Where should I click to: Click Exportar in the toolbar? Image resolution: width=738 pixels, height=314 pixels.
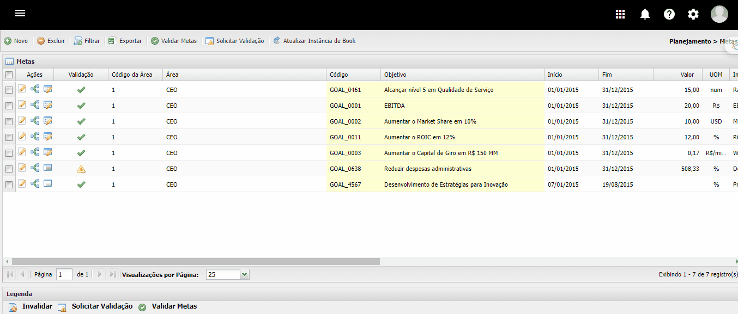(x=125, y=41)
